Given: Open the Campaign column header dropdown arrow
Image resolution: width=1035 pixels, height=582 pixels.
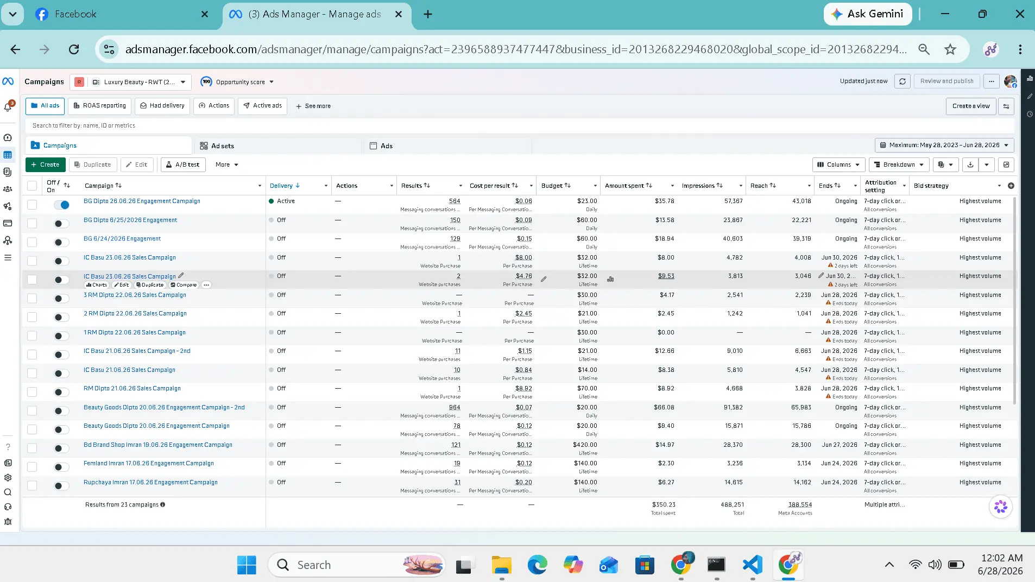Looking at the screenshot, I should (260, 186).
